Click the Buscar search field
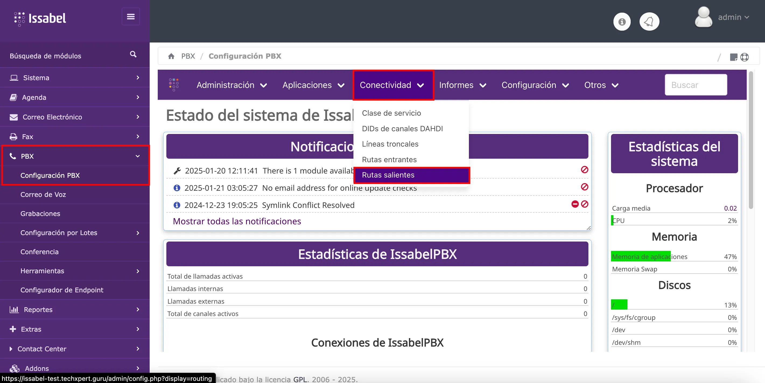Image resolution: width=765 pixels, height=383 pixels. coord(696,85)
